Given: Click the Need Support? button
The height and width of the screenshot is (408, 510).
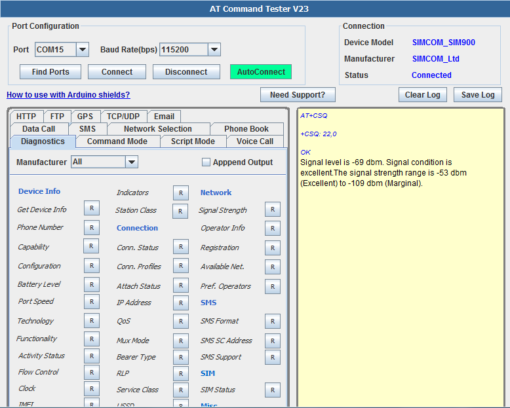Looking at the screenshot, I should pyautogui.click(x=298, y=94).
